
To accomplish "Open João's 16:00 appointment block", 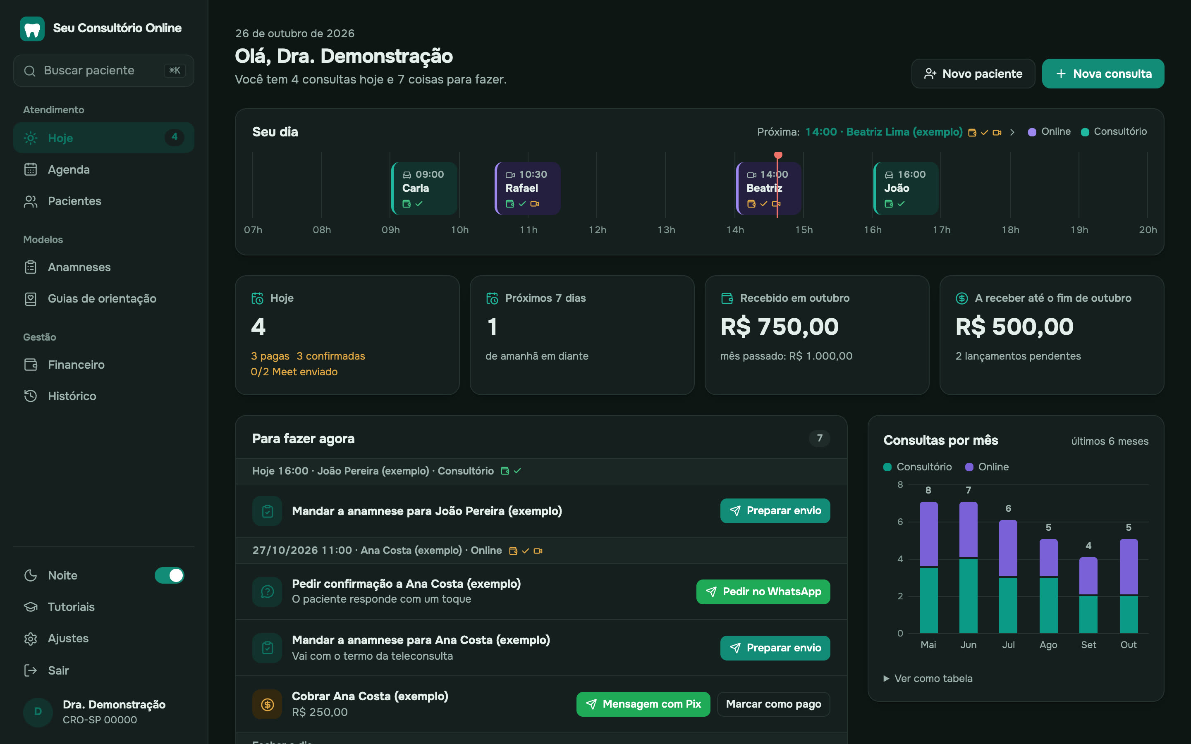I will [x=906, y=188].
